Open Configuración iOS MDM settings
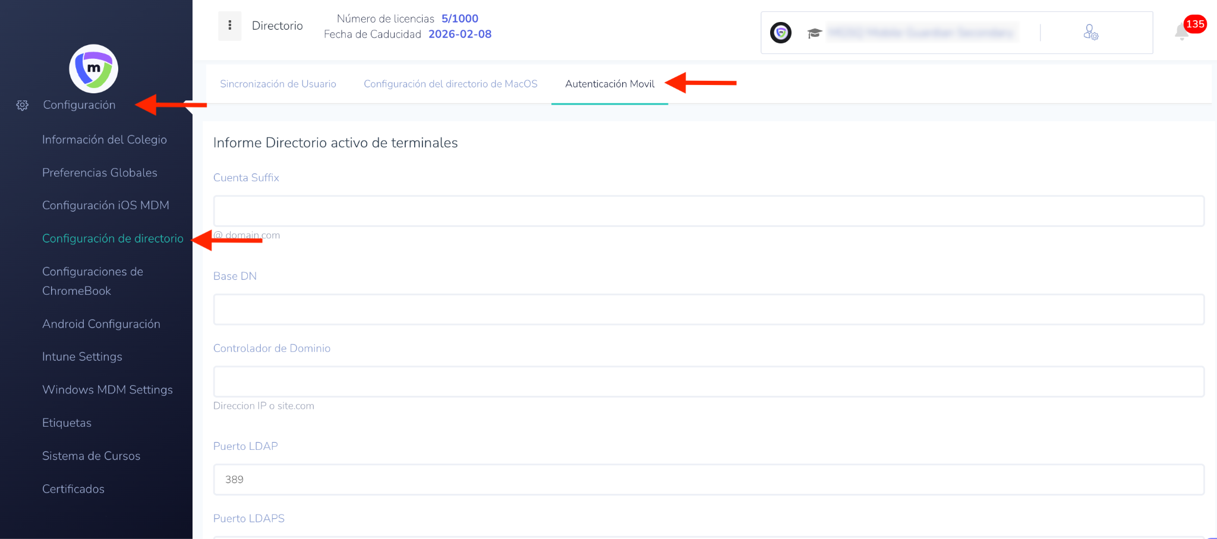This screenshot has width=1217, height=539. click(x=106, y=205)
